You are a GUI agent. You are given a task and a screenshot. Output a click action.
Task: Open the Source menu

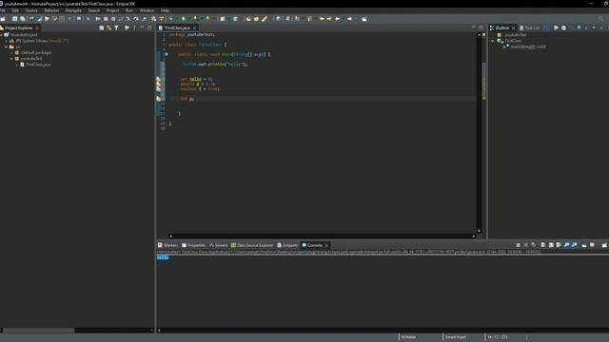click(x=31, y=10)
